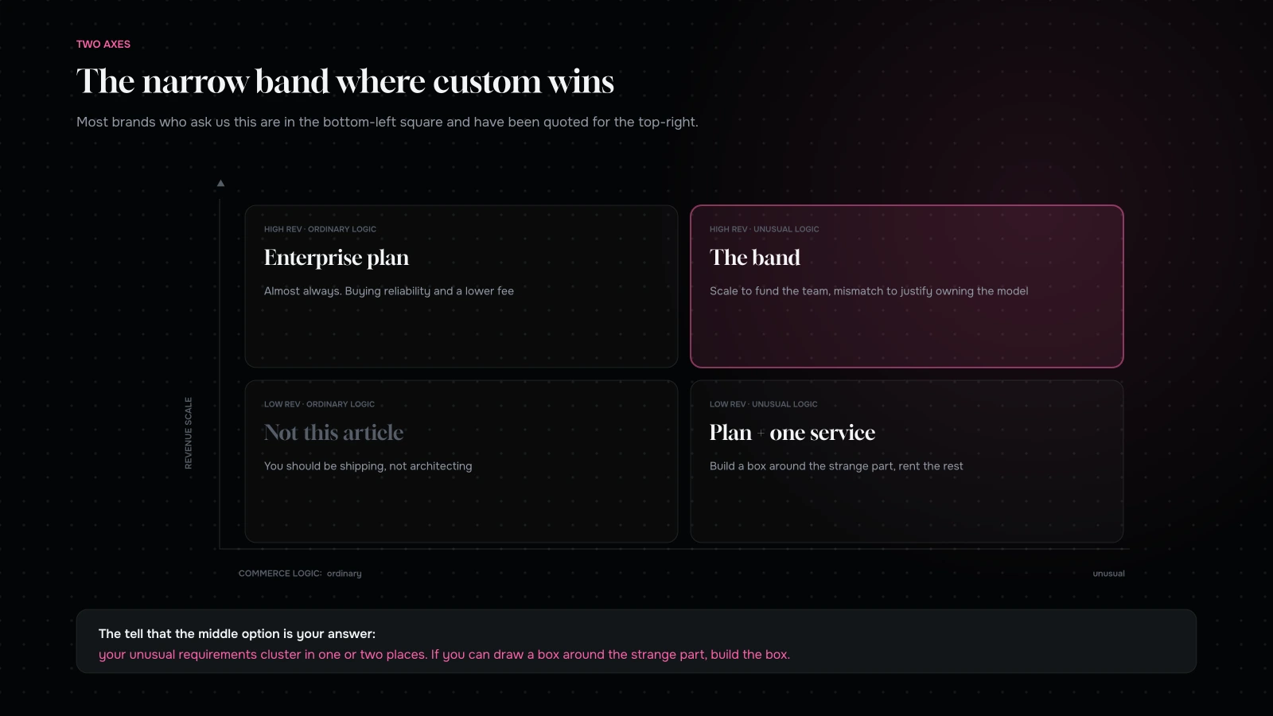This screenshot has width=1273, height=716.
Task: Click the 'Enterprise plan' heading
Action: [337, 258]
